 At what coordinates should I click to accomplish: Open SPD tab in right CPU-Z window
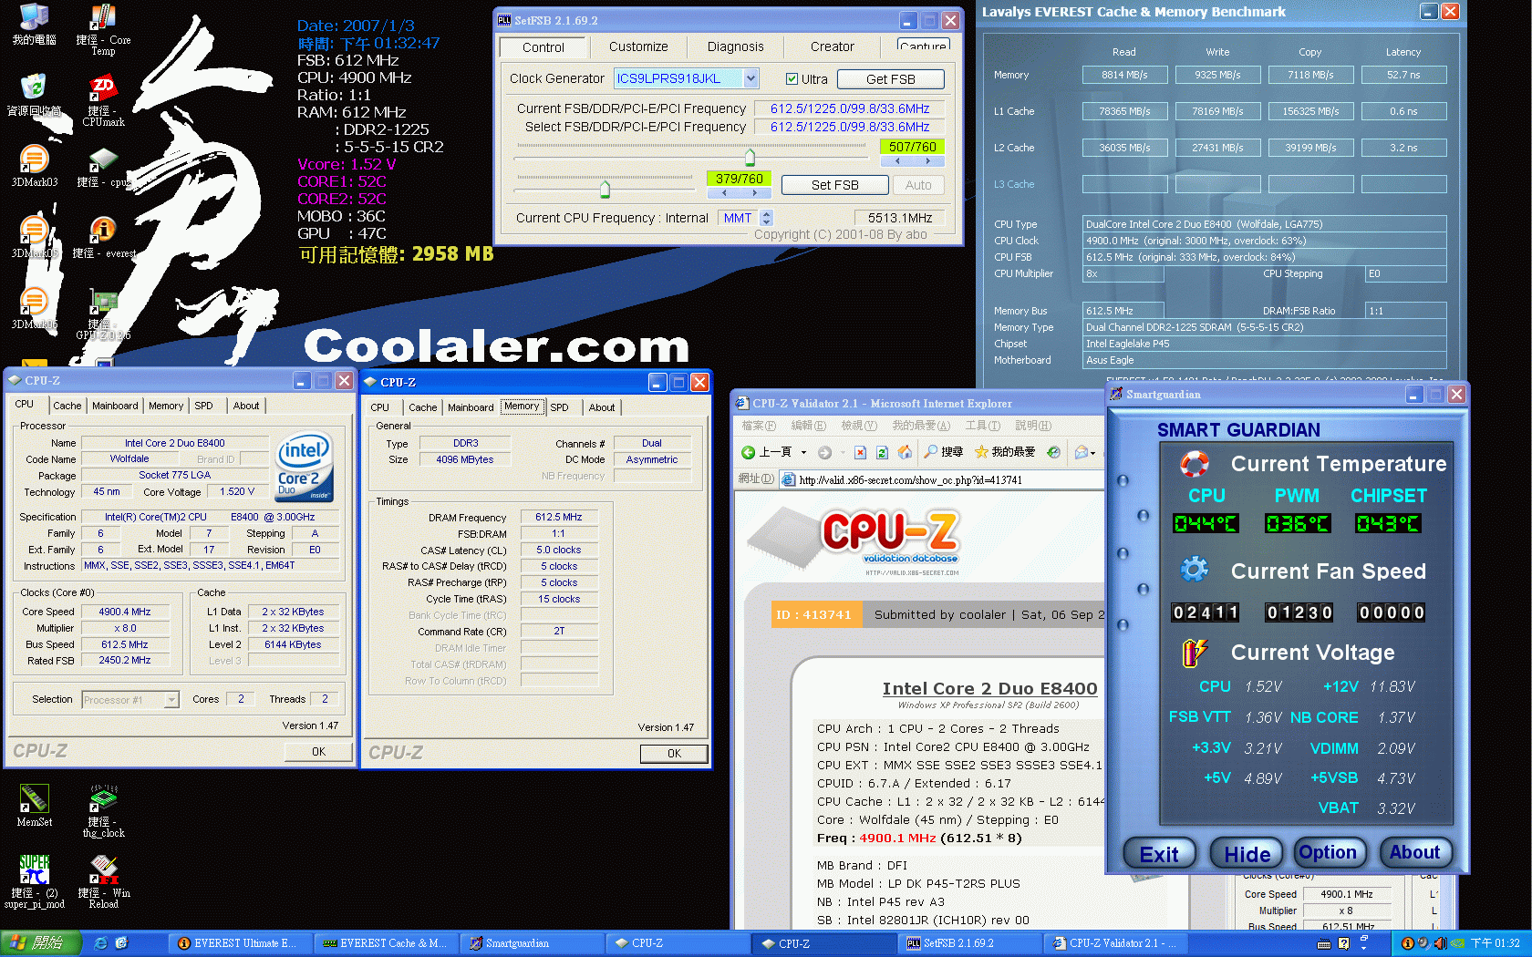[560, 407]
